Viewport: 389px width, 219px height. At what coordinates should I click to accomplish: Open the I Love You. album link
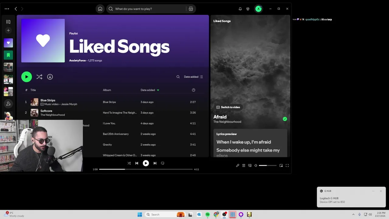(x=109, y=123)
